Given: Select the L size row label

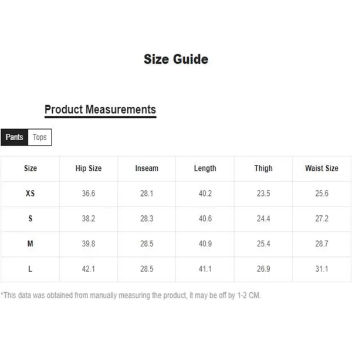Looking at the screenshot, I should (x=31, y=269).
